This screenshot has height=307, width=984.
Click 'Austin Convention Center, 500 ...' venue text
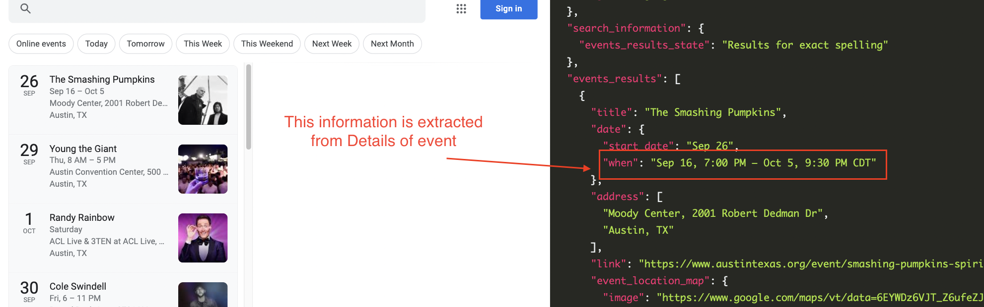(109, 172)
